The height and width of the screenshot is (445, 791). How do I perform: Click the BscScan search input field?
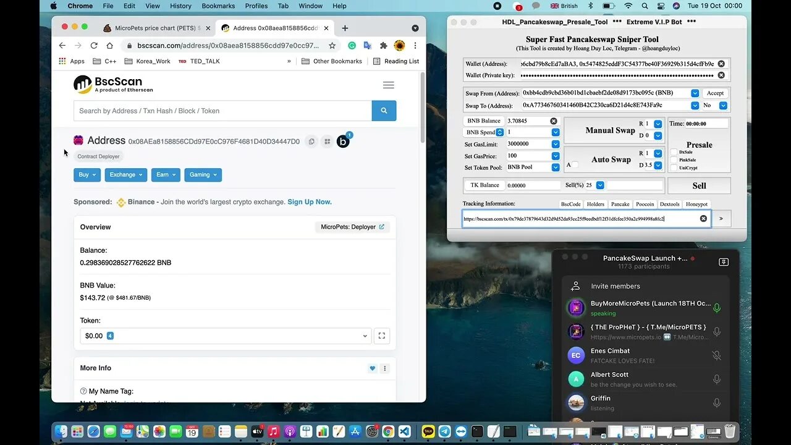(222, 111)
